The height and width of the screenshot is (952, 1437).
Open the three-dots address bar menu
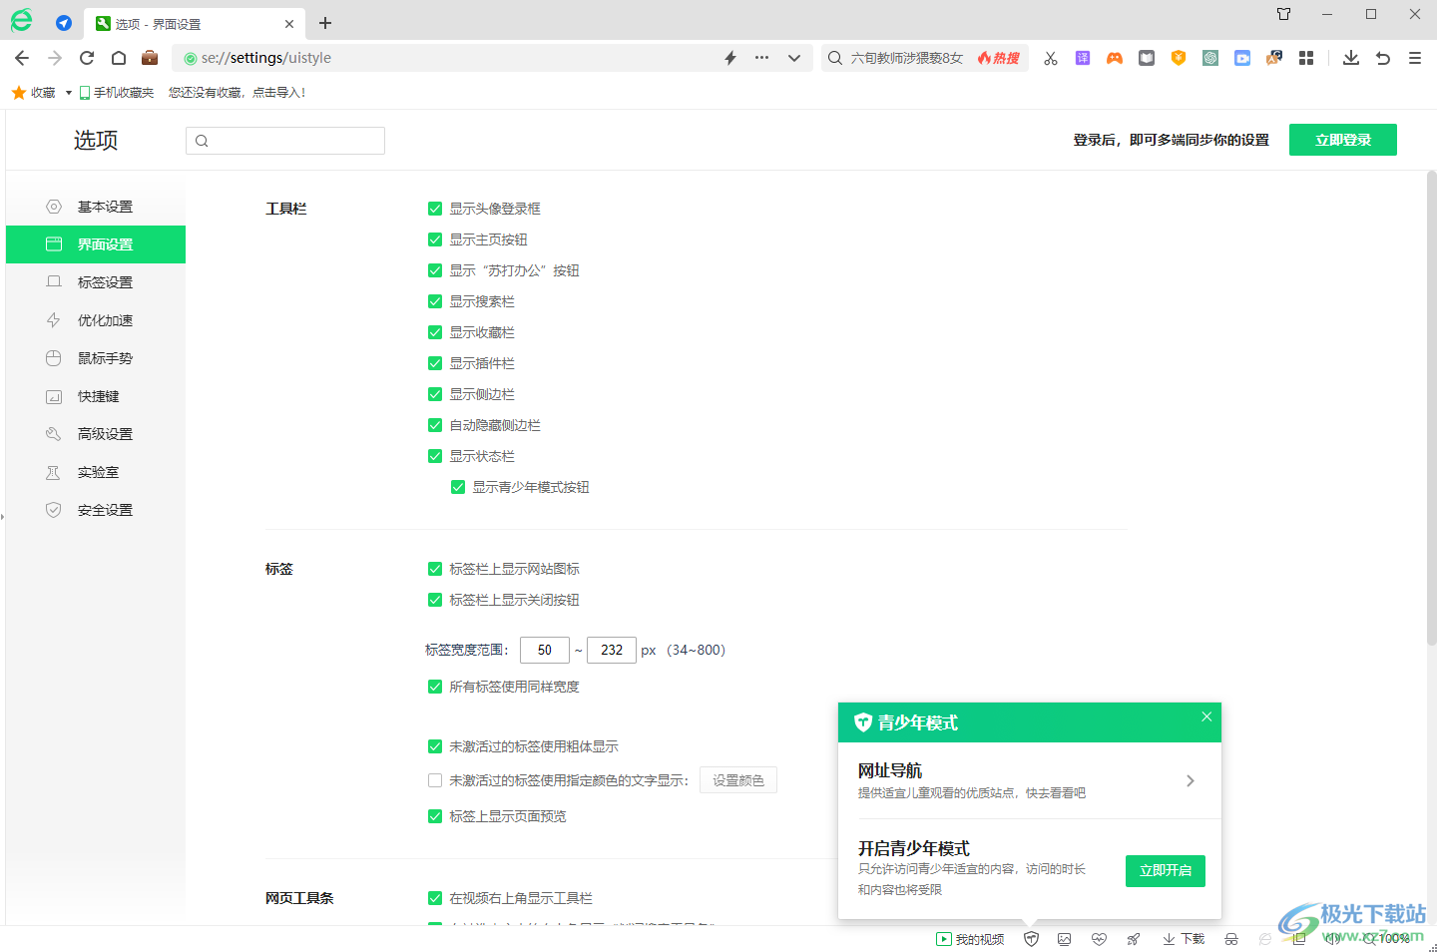(x=762, y=58)
